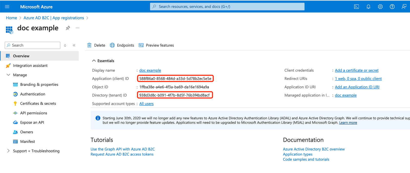
Task: Open Cloud Shell from top bar
Action: click(x=356, y=7)
